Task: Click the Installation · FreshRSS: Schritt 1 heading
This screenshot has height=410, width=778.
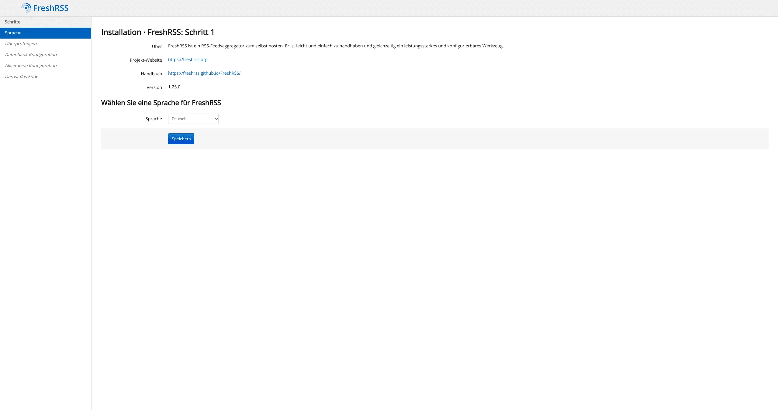Action: pos(158,32)
